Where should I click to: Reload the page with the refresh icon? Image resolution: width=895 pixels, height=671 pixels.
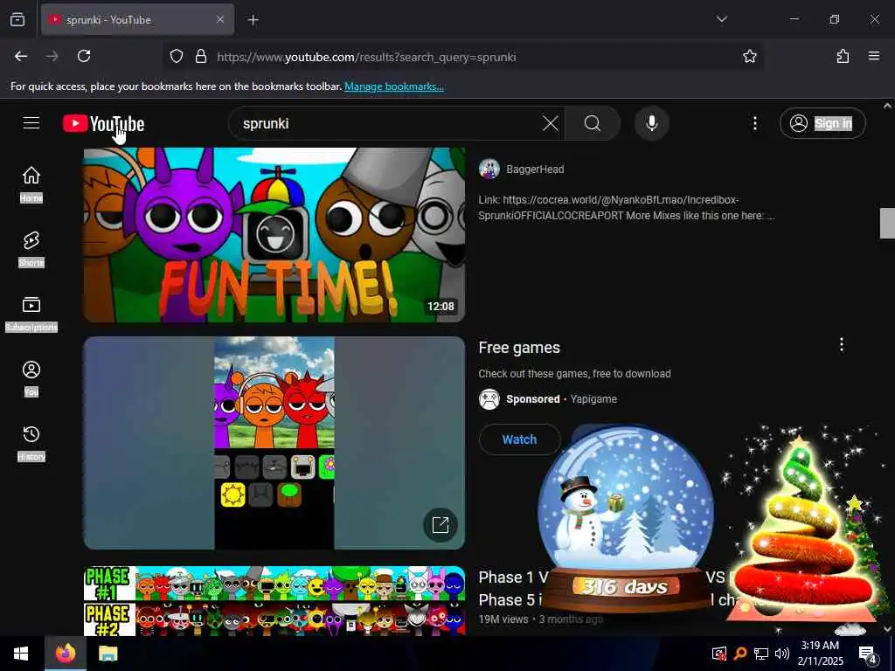84,56
